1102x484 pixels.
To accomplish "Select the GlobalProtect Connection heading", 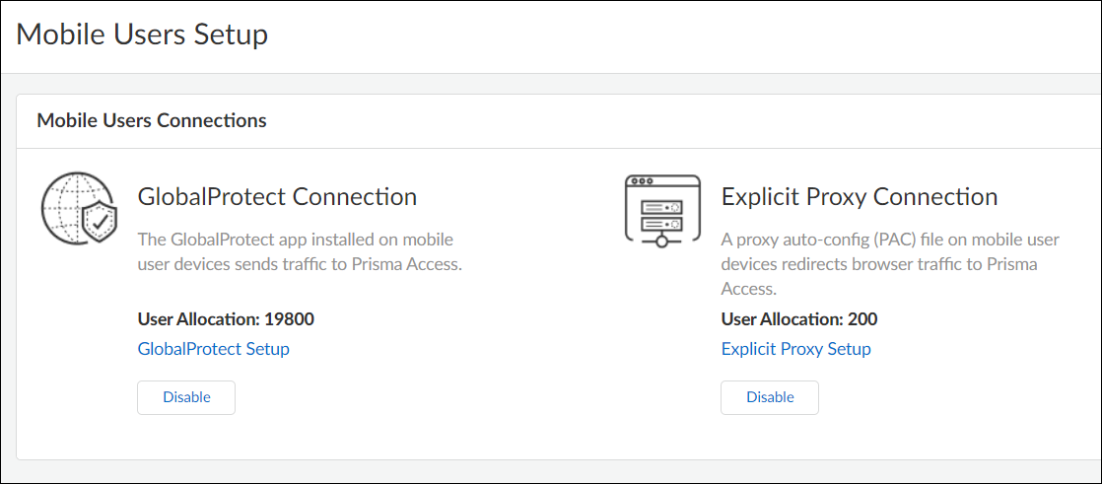I will (277, 196).
